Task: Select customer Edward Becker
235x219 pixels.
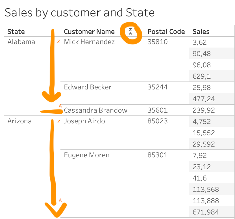Action: 88,87
